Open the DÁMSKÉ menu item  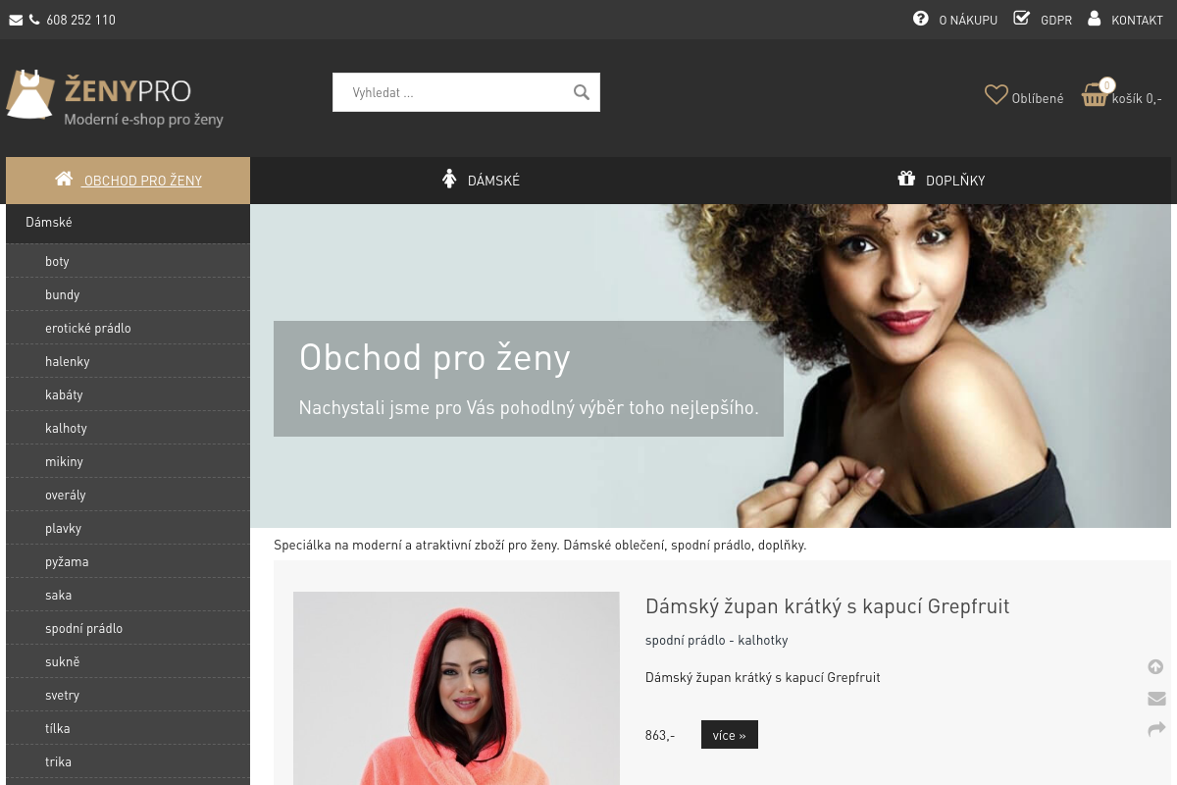[493, 180]
